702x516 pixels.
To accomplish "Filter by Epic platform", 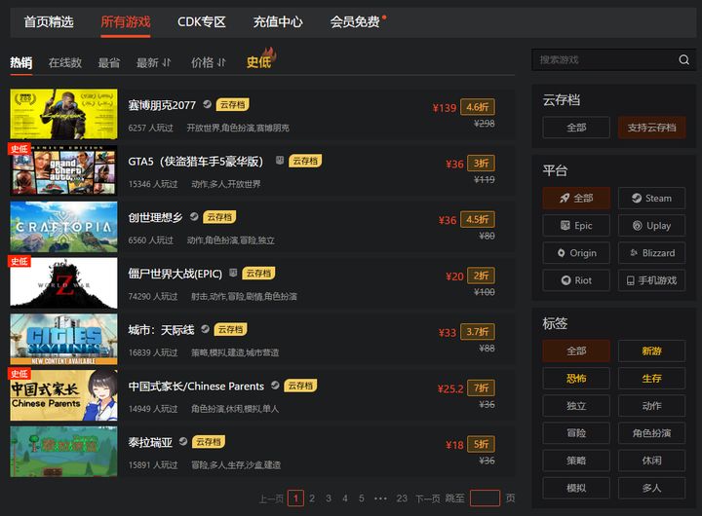I will (576, 225).
